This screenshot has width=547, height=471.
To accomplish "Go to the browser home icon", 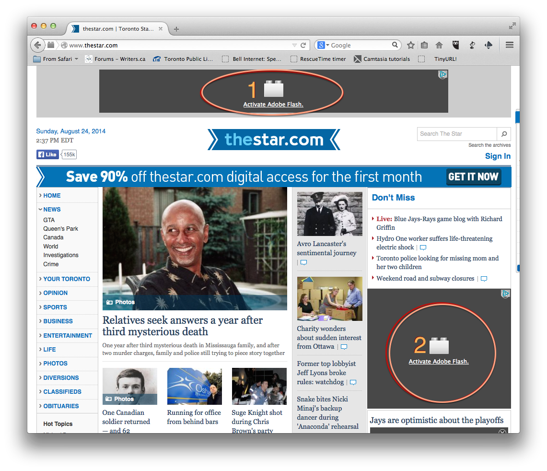I will pos(439,45).
